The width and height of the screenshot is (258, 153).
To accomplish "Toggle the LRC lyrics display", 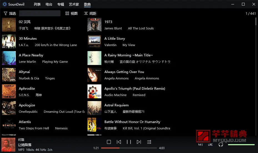I will [210, 145].
